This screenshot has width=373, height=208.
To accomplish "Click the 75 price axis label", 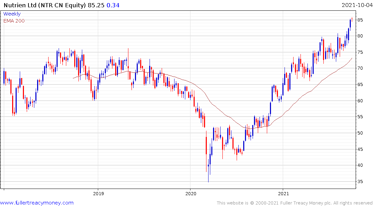I will point(360,52).
